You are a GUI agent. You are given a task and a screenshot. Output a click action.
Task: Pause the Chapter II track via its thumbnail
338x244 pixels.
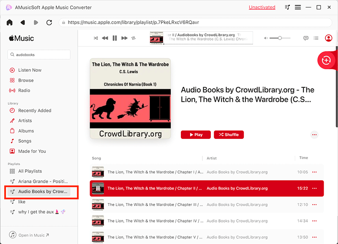pos(98,188)
